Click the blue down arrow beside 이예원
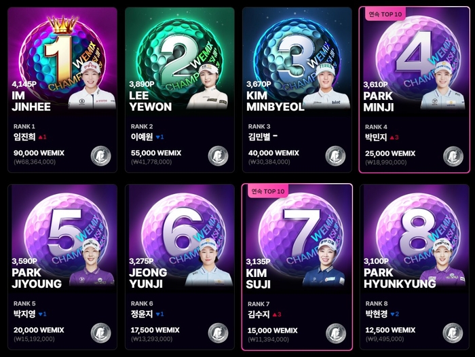Image resolution: width=475 pixels, height=357 pixels. (159, 137)
